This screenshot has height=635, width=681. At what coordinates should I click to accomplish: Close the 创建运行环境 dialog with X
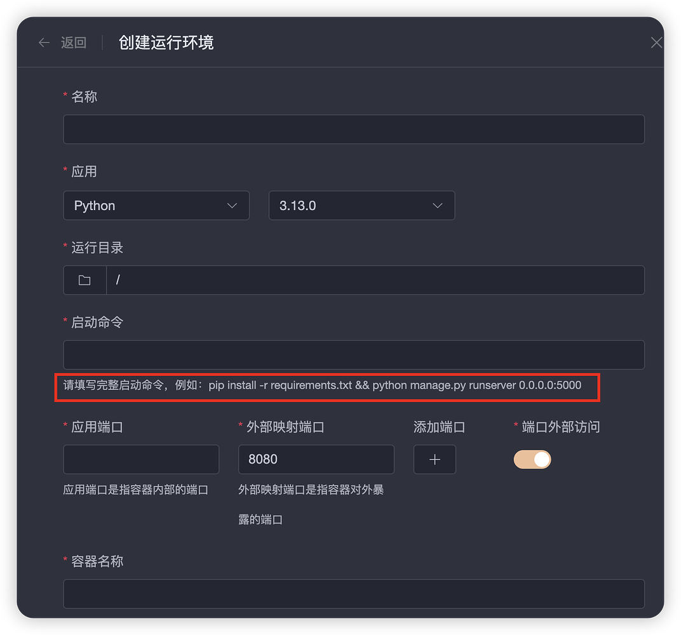click(x=656, y=43)
